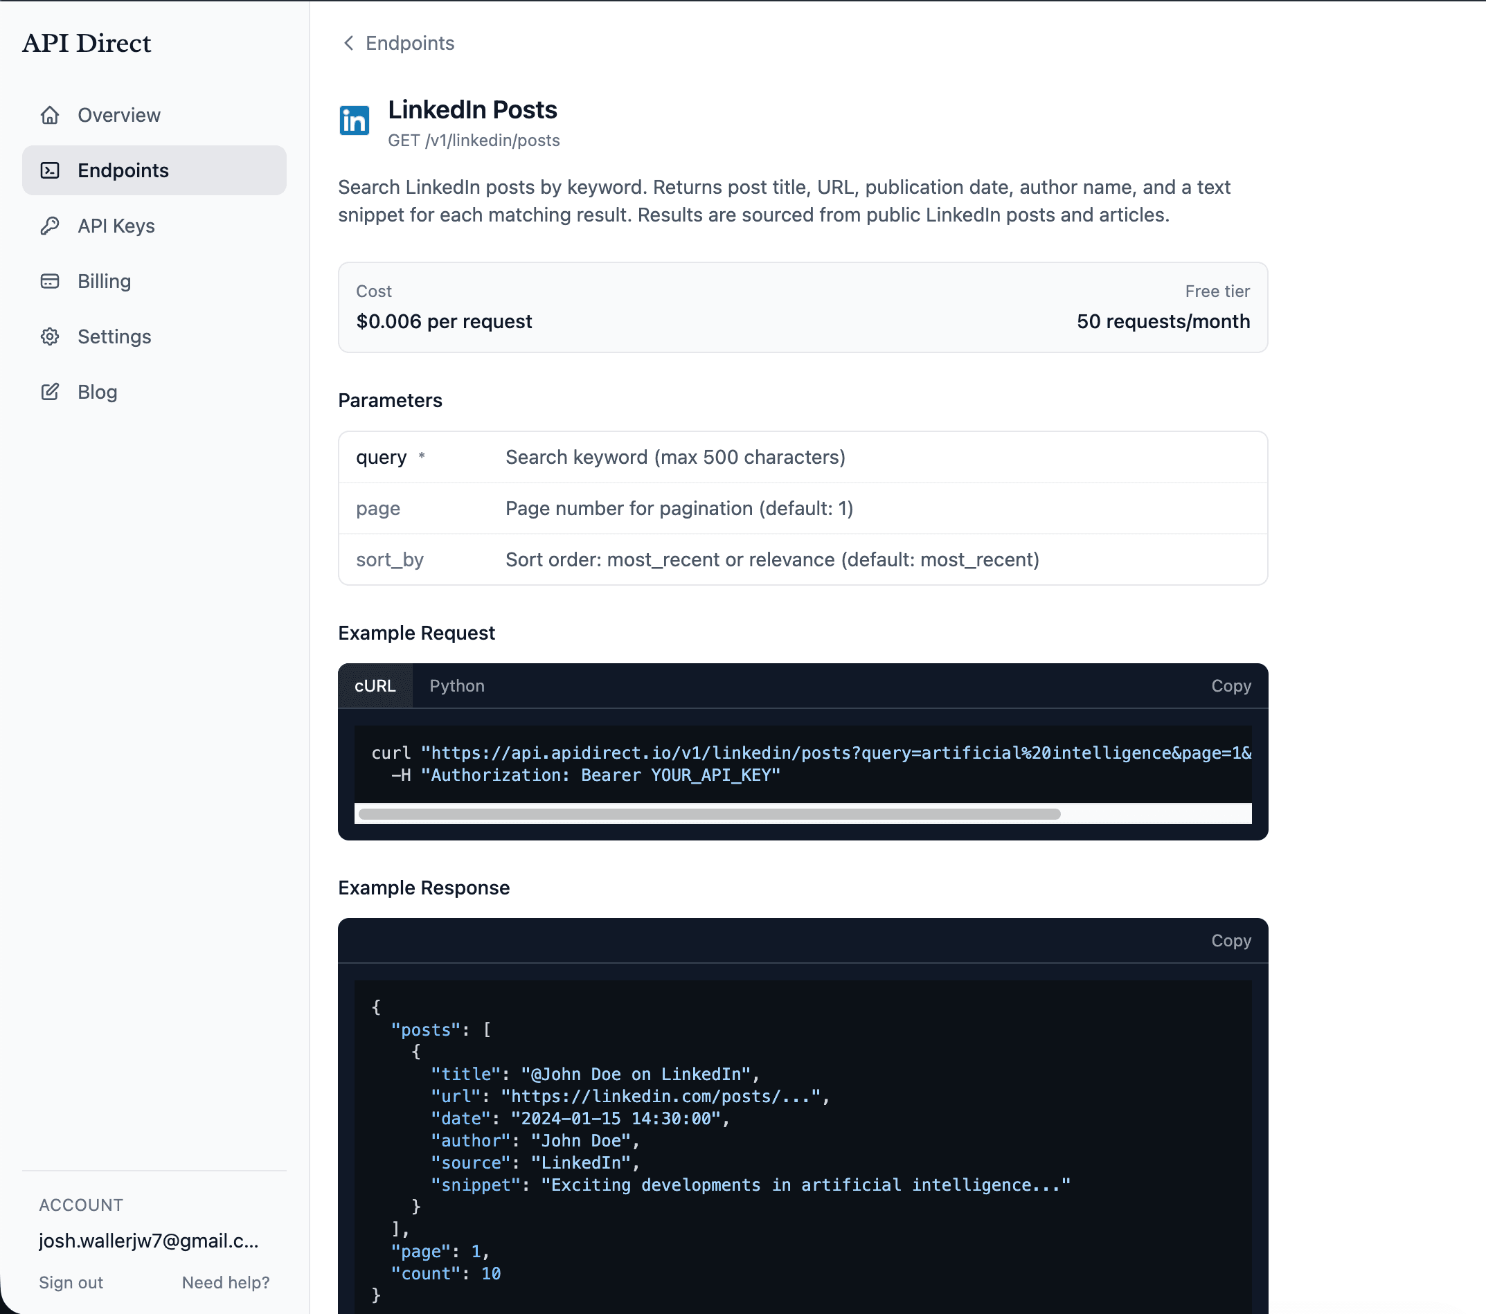Screen dimensions: 1486x1314
Task: Click the Sign out link
Action: [71, 1283]
